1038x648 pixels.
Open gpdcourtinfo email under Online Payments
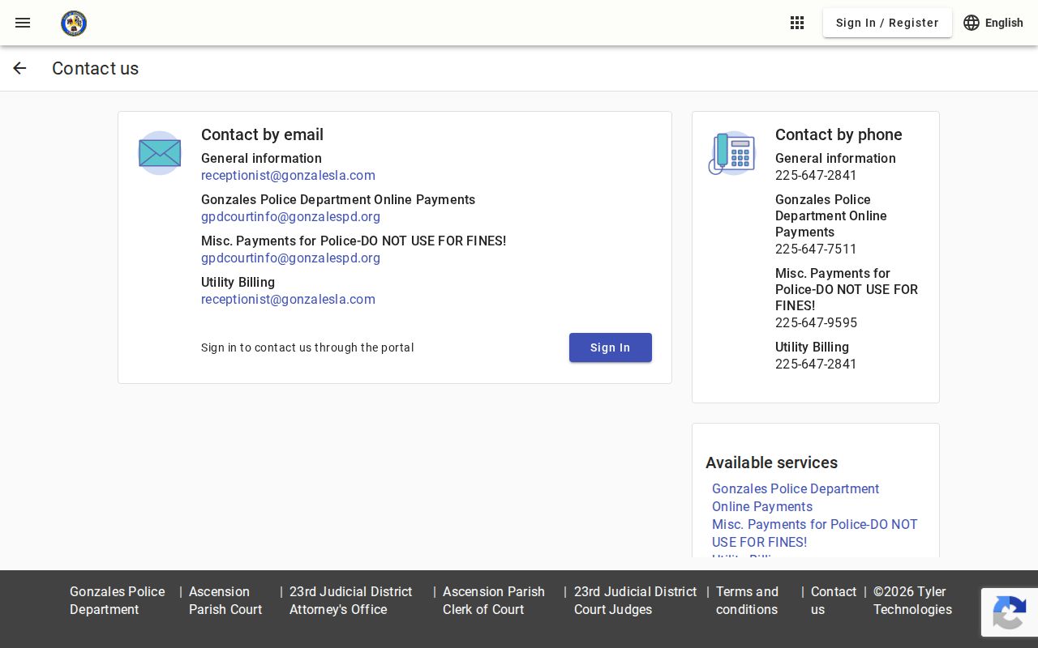pyautogui.click(x=290, y=216)
